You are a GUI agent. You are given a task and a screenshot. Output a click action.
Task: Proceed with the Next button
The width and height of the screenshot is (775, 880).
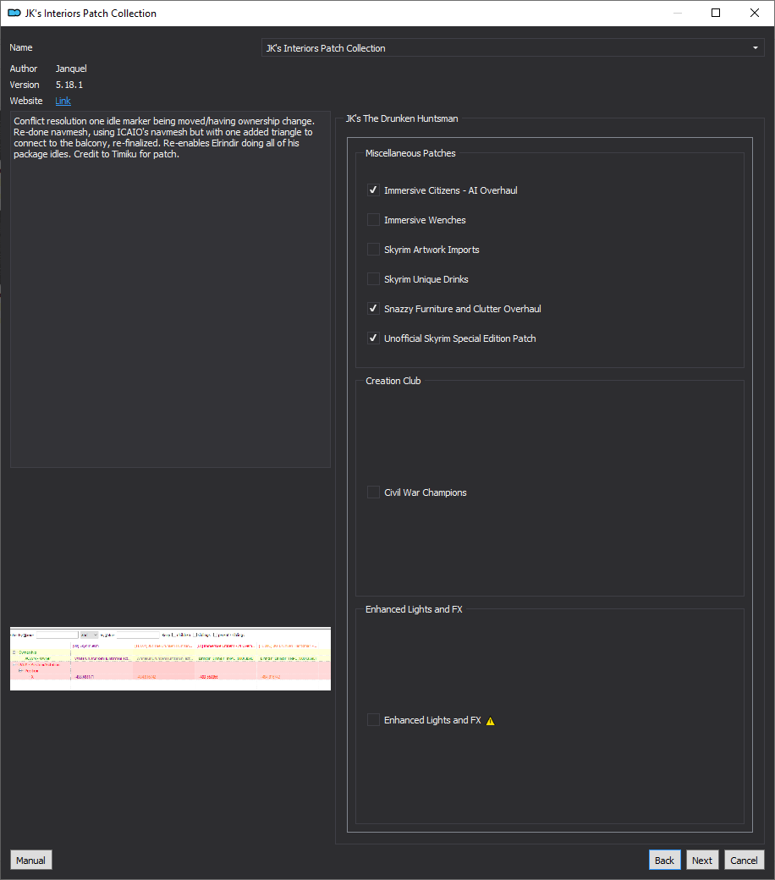click(x=702, y=861)
